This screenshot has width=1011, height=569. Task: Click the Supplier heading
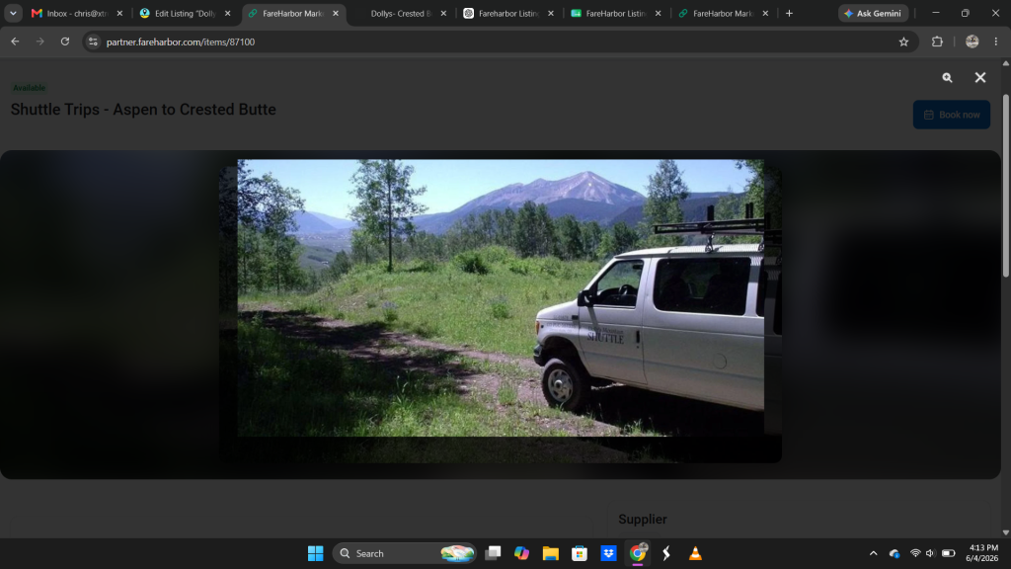click(642, 519)
